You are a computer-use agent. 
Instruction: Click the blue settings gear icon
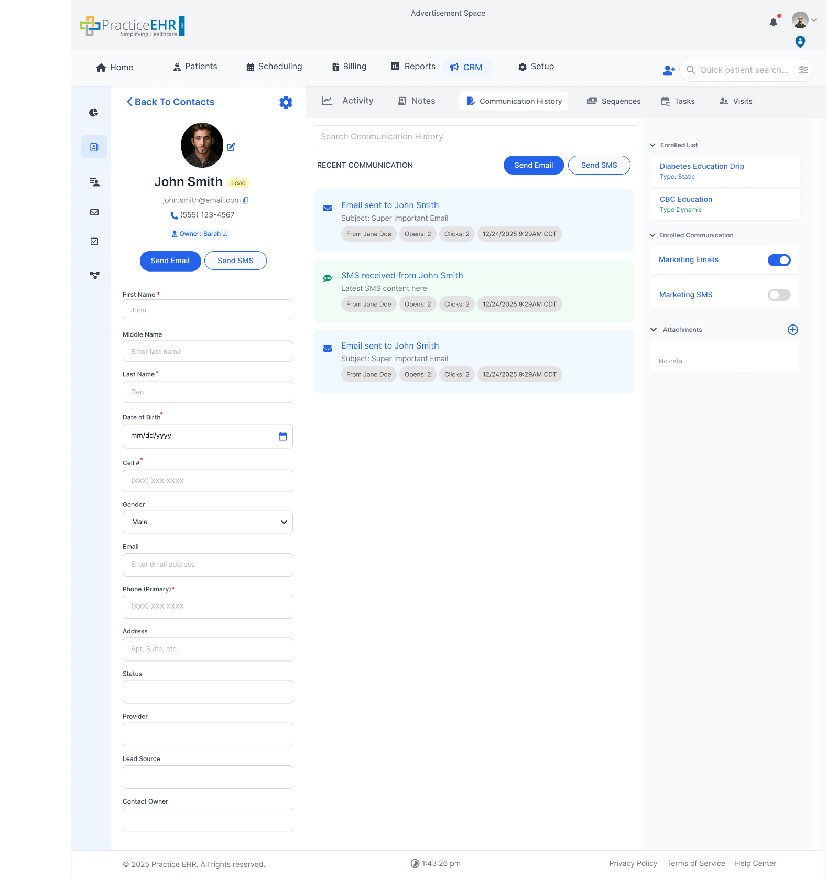click(286, 102)
